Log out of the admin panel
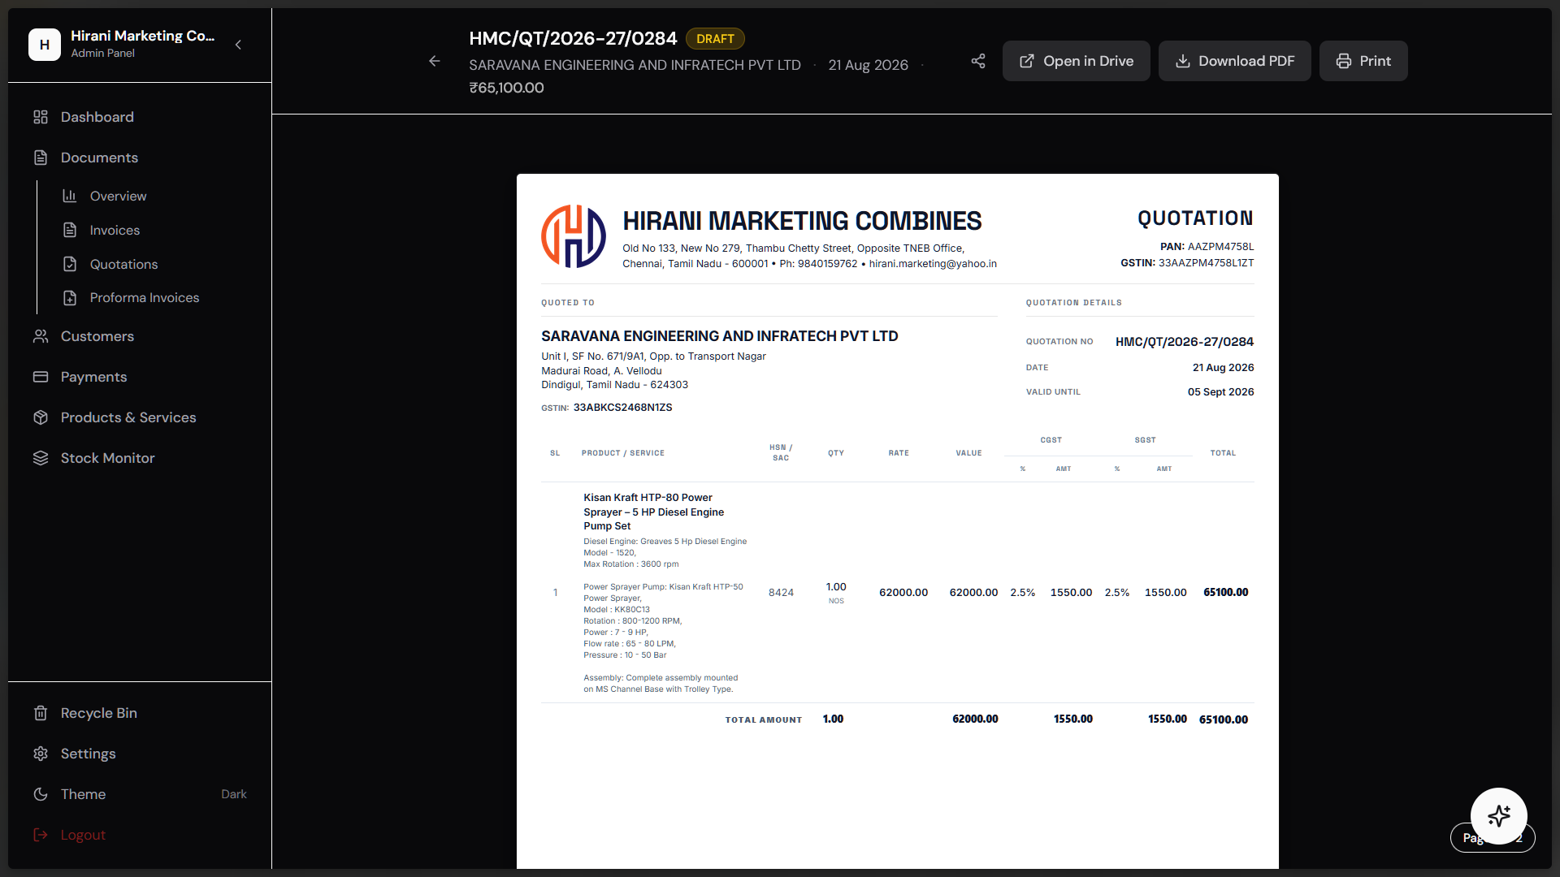 pos(140,835)
